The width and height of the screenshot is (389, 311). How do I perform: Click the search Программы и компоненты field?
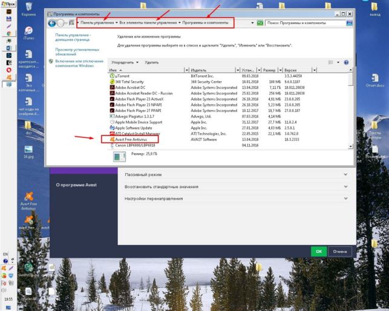[x=306, y=23]
